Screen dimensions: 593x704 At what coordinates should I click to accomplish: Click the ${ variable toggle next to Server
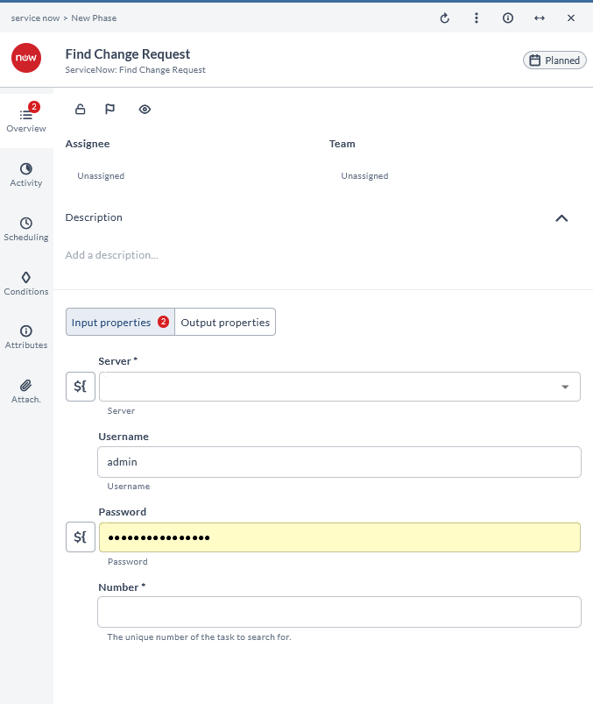tap(80, 386)
